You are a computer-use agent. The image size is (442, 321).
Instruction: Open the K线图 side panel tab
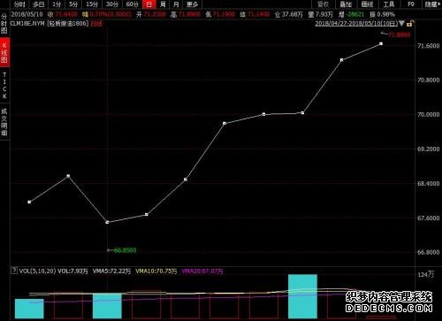click(4, 52)
